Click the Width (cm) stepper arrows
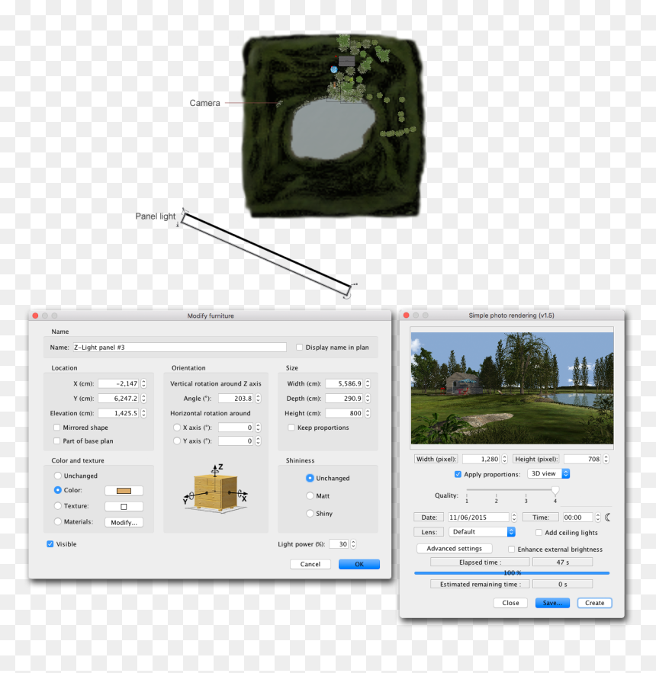This screenshot has height=673, width=656. coord(368,383)
